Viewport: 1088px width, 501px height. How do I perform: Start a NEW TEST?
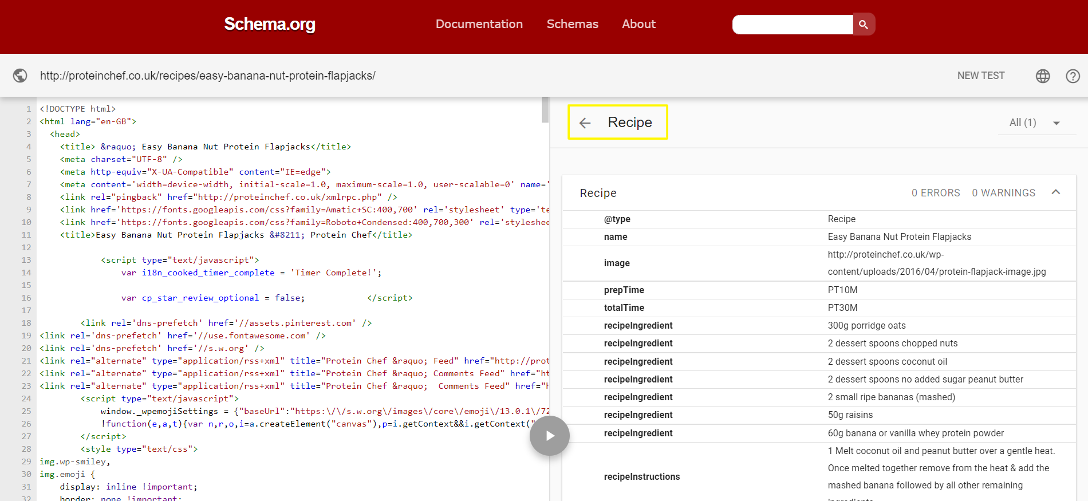(981, 76)
